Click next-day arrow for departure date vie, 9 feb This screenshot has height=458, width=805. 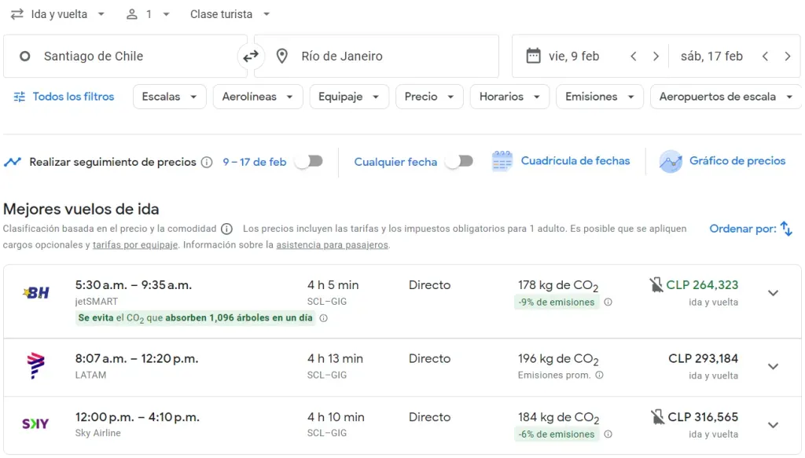point(656,57)
